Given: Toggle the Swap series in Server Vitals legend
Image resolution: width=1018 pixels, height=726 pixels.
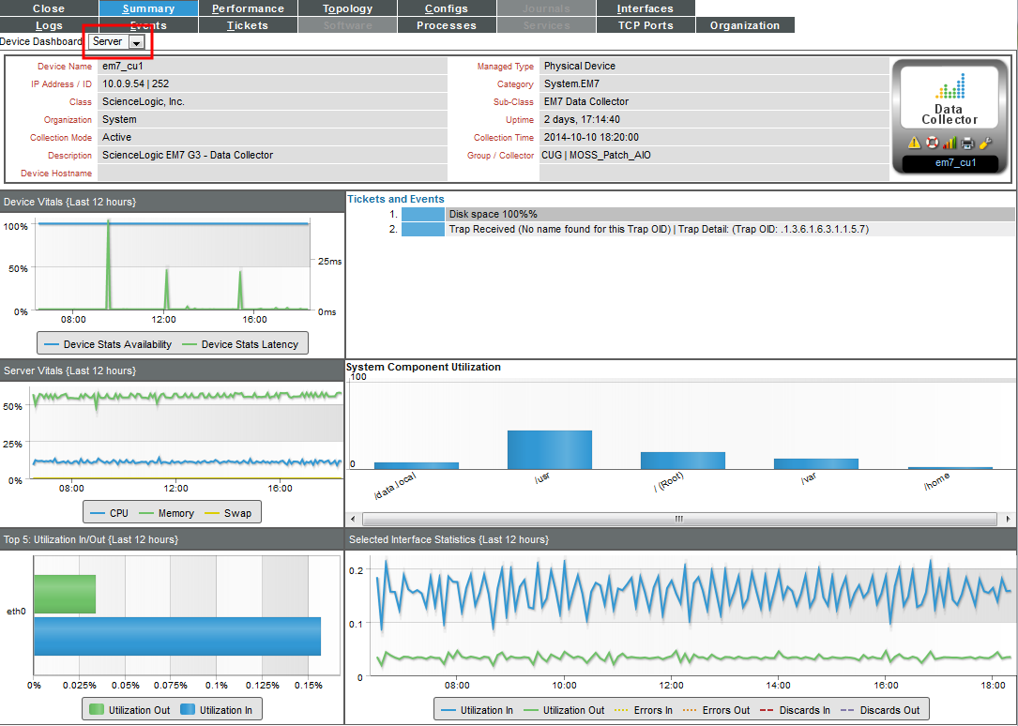Looking at the screenshot, I should click(237, 512).
